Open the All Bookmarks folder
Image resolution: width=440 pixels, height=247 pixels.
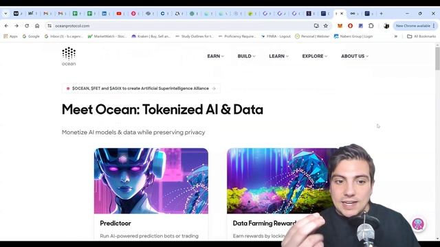421,36
